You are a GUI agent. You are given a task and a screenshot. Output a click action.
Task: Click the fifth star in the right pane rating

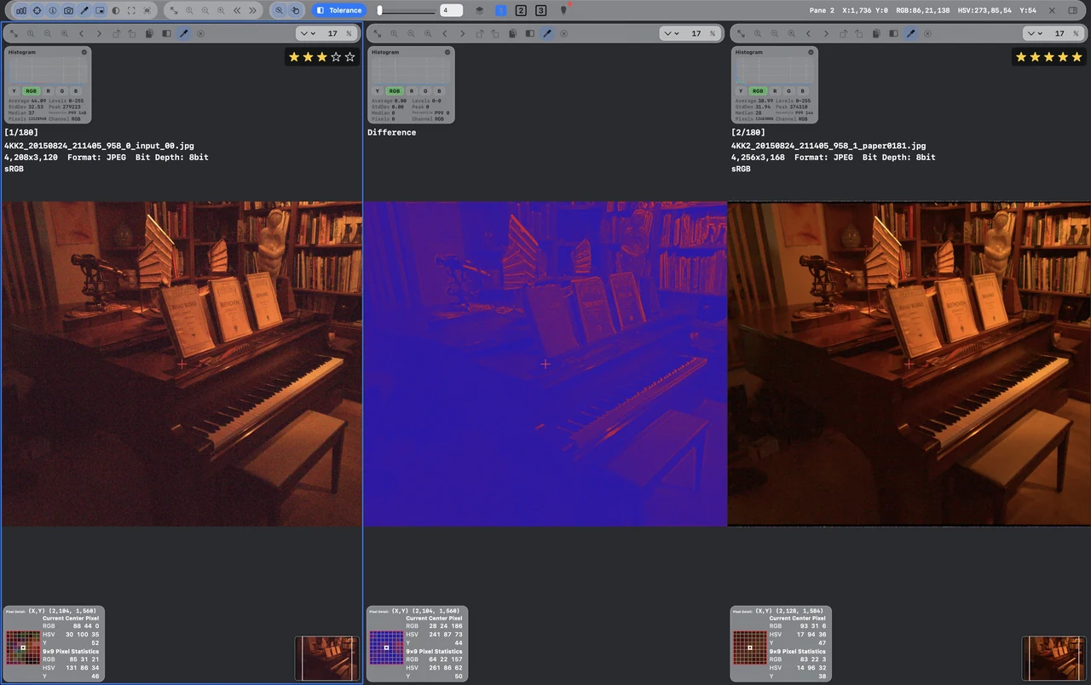pos(1077,56)
